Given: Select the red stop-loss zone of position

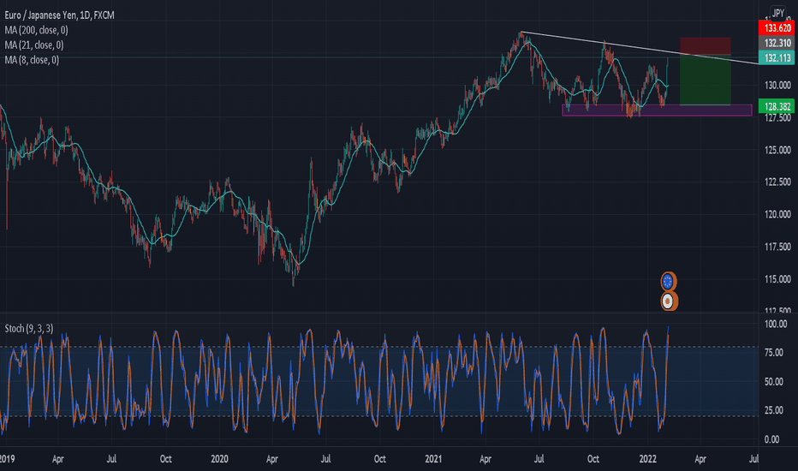Looking at the screenshot, I should pos(706,46).
